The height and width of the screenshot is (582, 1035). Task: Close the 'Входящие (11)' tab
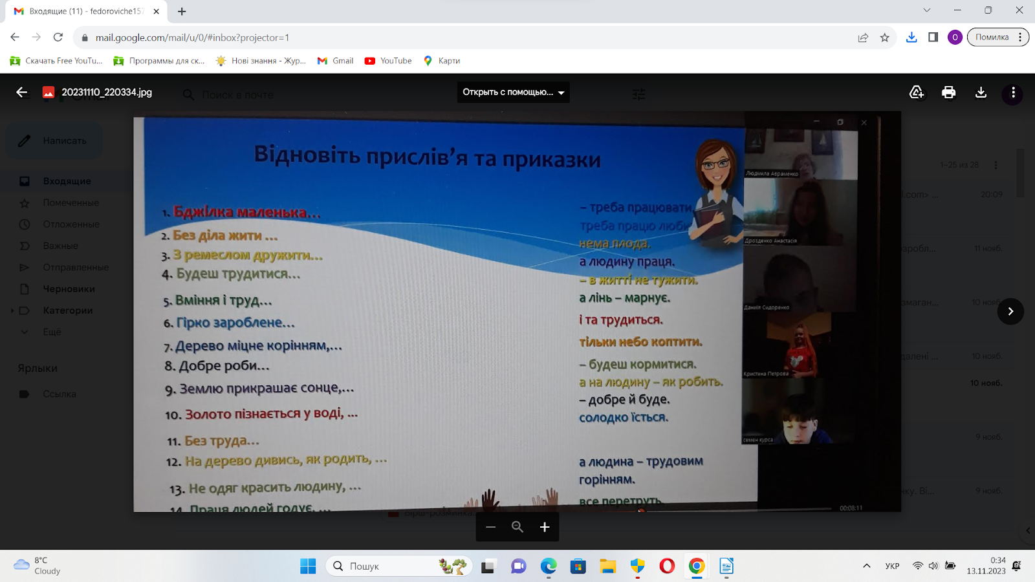(x=157, y=11)
